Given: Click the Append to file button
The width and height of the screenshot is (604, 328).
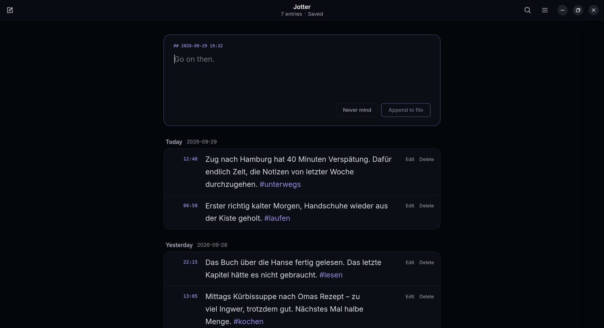Looking at the screenshot, I should [x=406, y=110].
